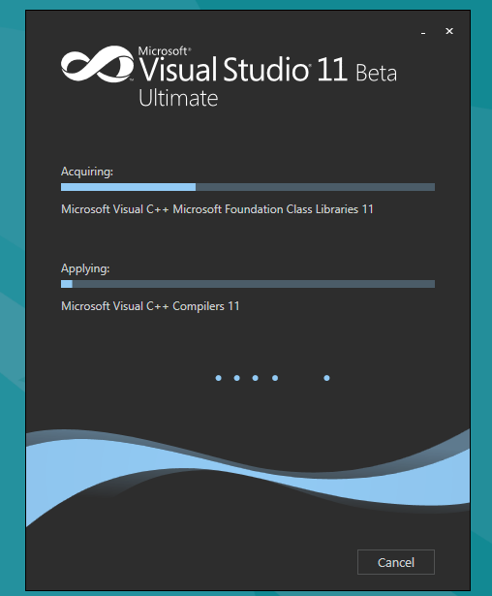
Task: Click 'Microsoft Visual C++ Compilers 11' text
Action: (x=150, y=306)
